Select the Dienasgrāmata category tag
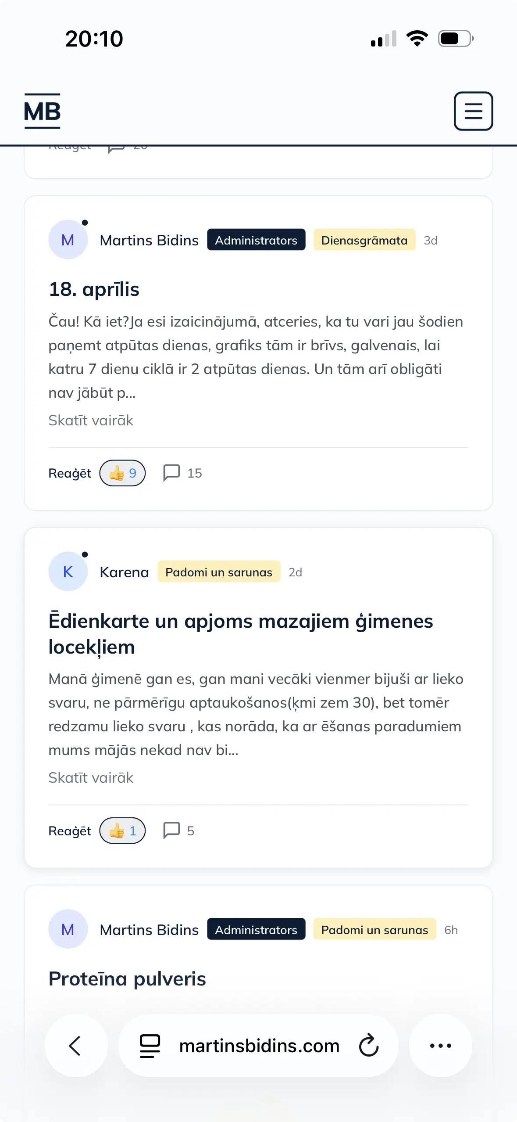517x1122 pixels. [x=364, y=240]
